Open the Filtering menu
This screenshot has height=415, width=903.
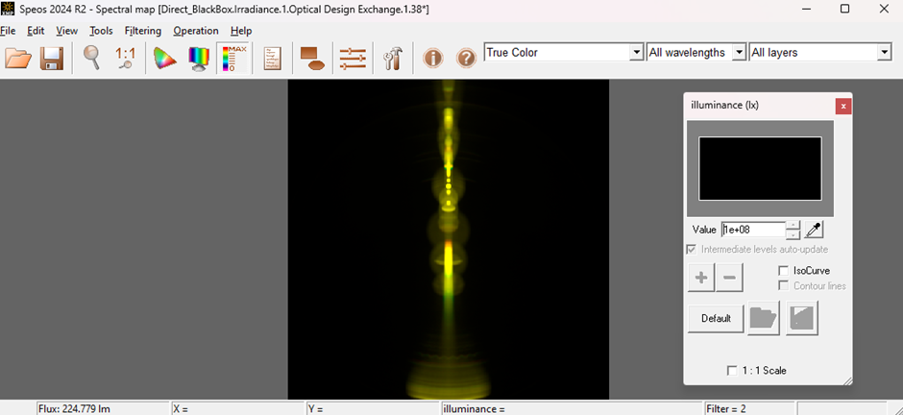[x=143, y=31]
